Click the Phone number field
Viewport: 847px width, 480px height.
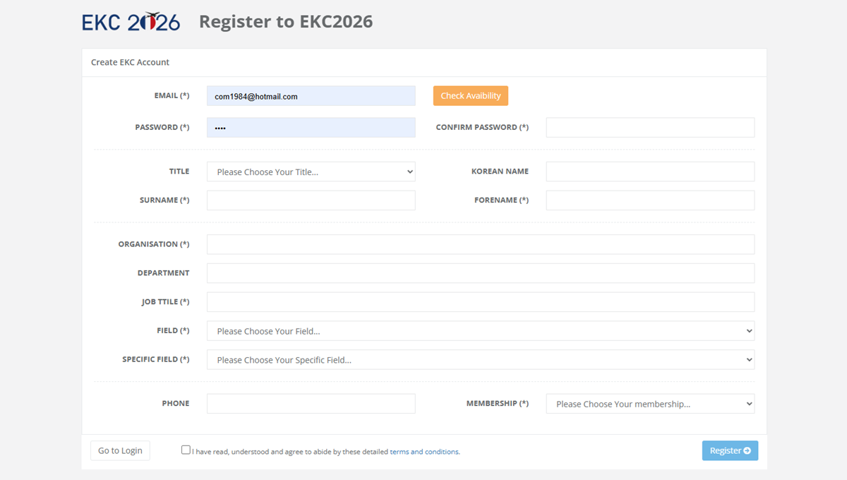[x=311, y=404]
